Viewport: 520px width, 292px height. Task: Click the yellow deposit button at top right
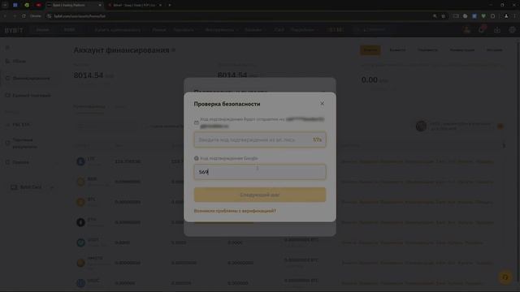coord(370,50)
